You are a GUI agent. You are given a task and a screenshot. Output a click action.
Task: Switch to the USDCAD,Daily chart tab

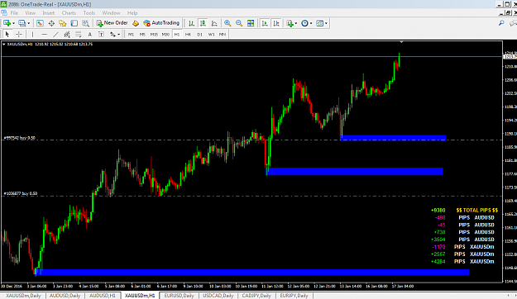(x=218, y=296)
